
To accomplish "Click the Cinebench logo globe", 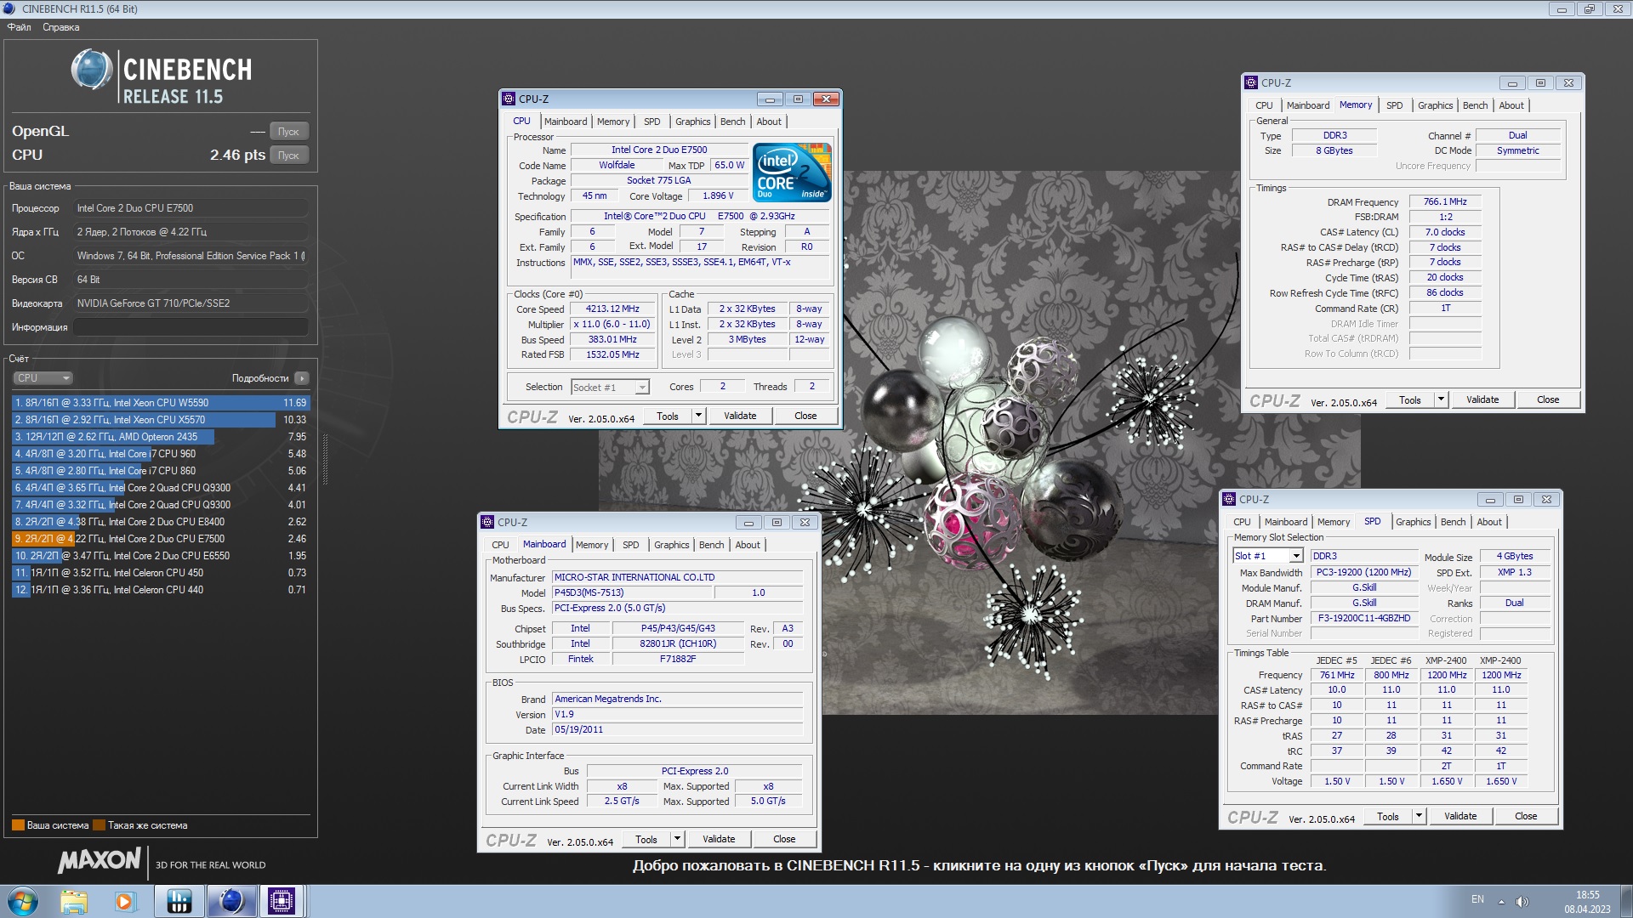I will [91, 70].
